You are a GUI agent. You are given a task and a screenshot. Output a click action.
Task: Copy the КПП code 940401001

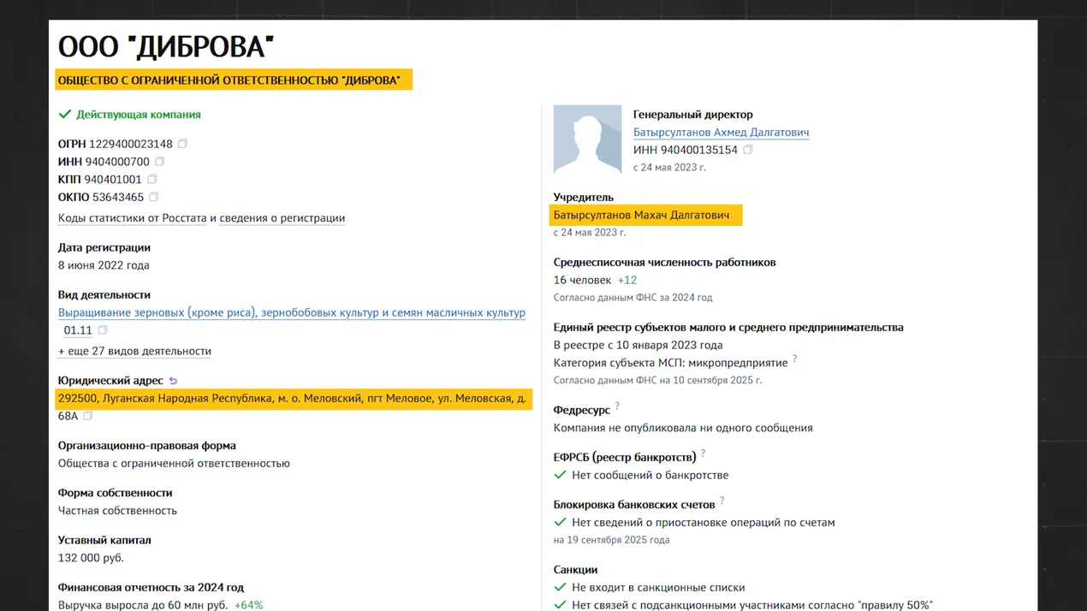pos(152,180)
